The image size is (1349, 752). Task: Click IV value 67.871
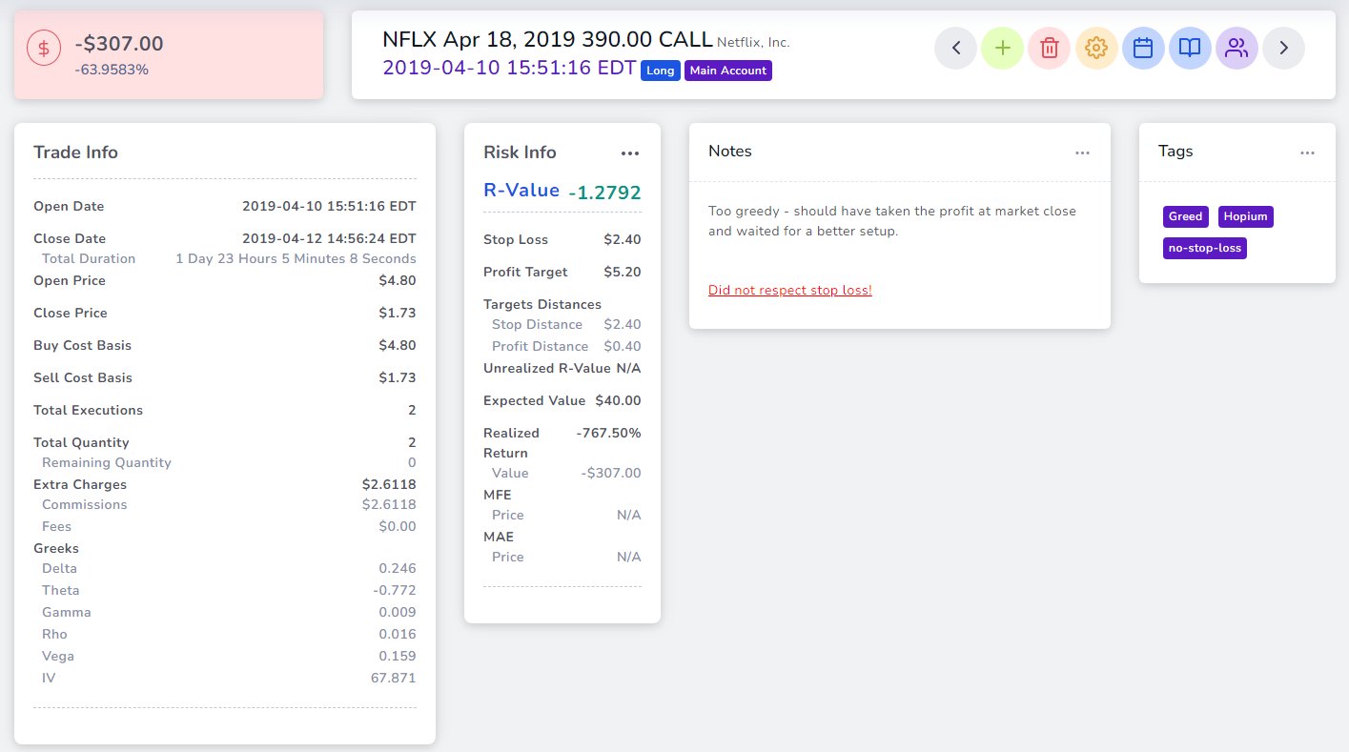click(394, 678)
